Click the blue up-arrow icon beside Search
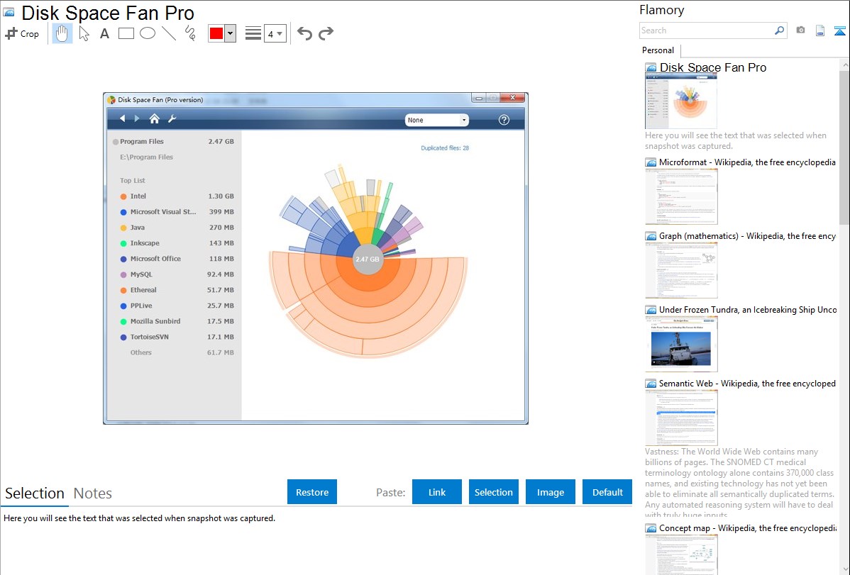The image size is (850, 575). (839, 30)
